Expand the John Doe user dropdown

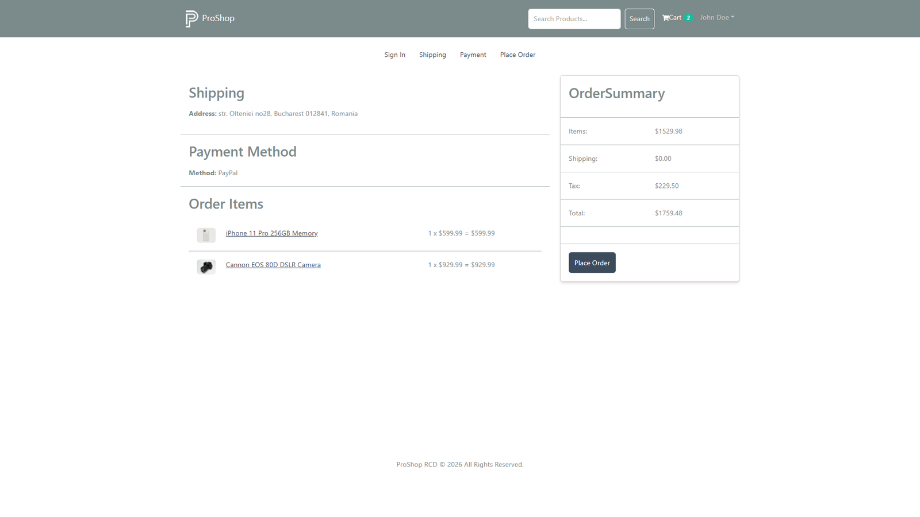point(717,17)
